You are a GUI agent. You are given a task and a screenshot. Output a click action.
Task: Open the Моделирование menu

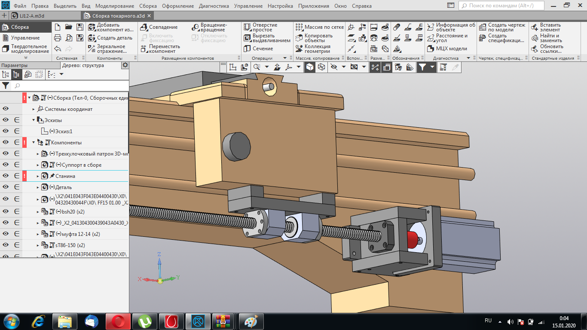coord(115,6)
